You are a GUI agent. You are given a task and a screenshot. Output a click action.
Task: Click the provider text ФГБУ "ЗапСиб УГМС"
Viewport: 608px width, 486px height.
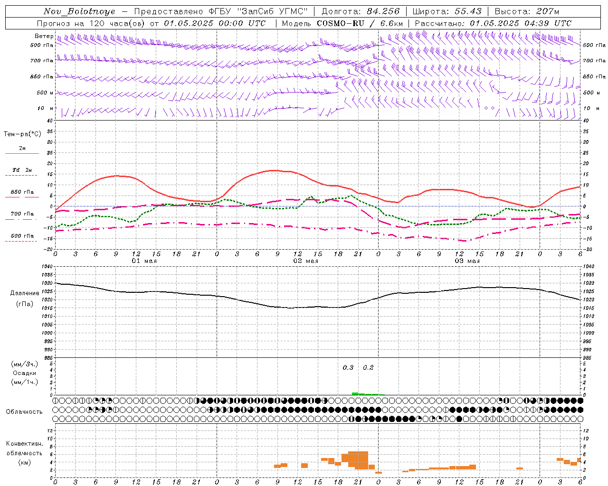click(x=259, y=11)
